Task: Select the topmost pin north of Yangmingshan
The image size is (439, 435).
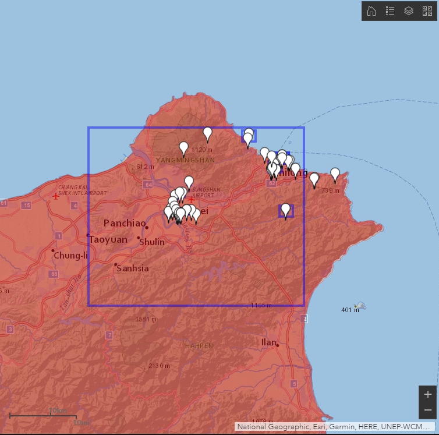Action: pyautogui.click(x=207, y=135)
